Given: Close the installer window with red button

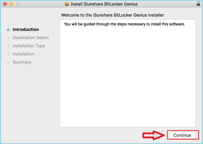Looking at the screenshot, I should coord(5,4).
